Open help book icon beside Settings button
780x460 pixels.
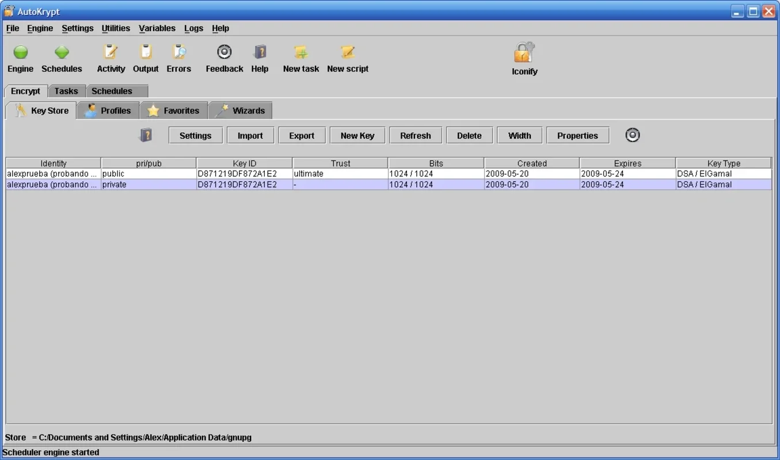(146, 135)
